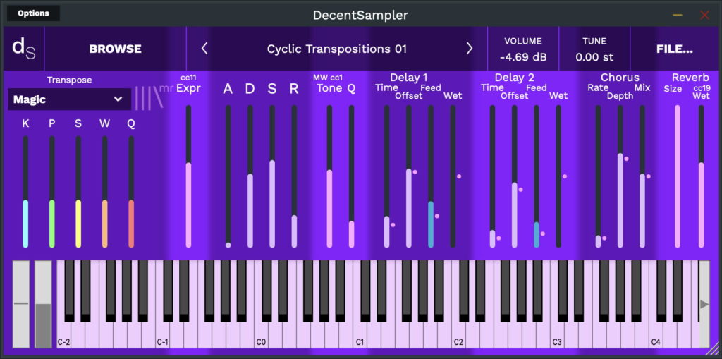Viewport: 722px width, 359px height.
Task: Play the C2 key on keyboard
Action: [x=458, y=336]
